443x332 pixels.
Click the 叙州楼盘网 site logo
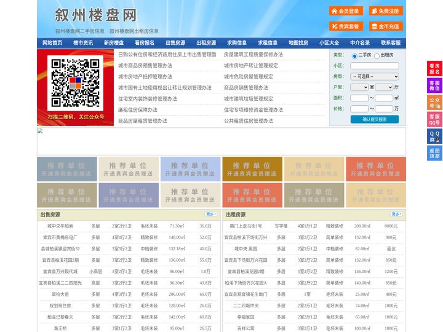tap(95, 15)
